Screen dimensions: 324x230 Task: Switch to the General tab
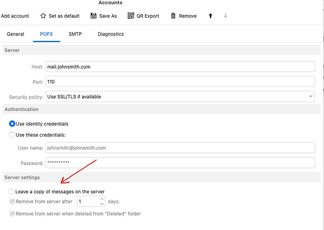tap(15, 34)
